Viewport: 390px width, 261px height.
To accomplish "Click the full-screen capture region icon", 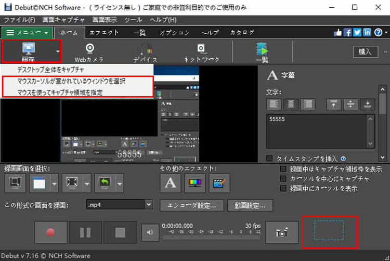I will pyautogui.click(x=72, y=183).
